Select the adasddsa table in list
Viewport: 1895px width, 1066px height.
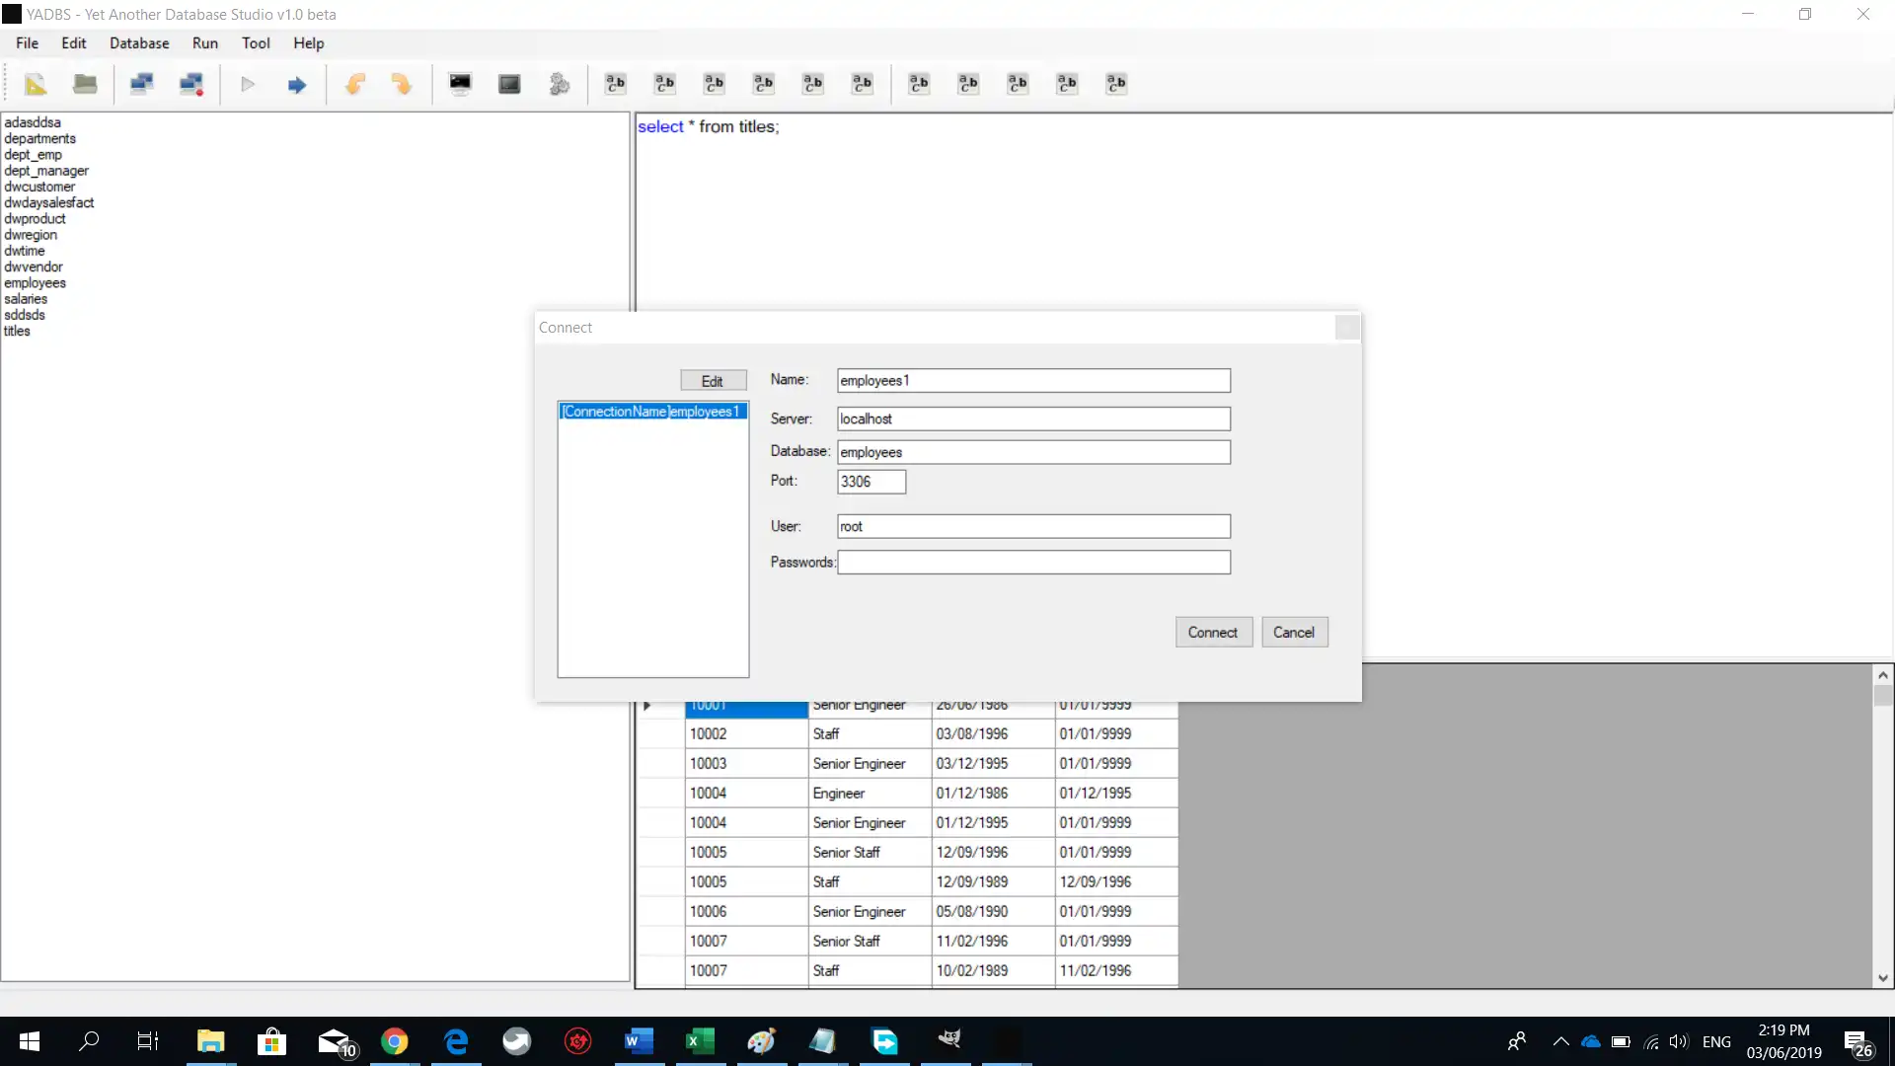click(33, 122)
